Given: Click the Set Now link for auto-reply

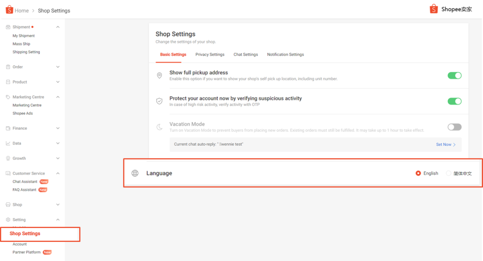Looking at the screenshot, I should [445, 145].
